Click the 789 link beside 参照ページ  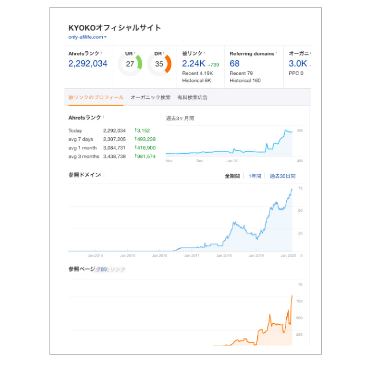pos(102,269)
